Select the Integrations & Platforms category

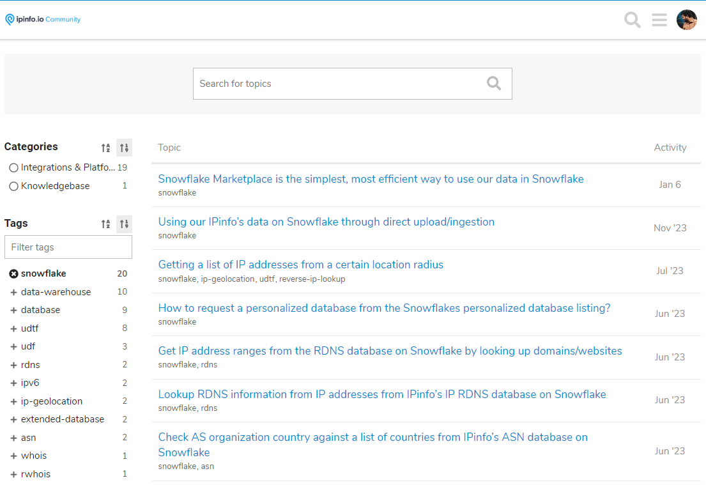pos(68,167)
